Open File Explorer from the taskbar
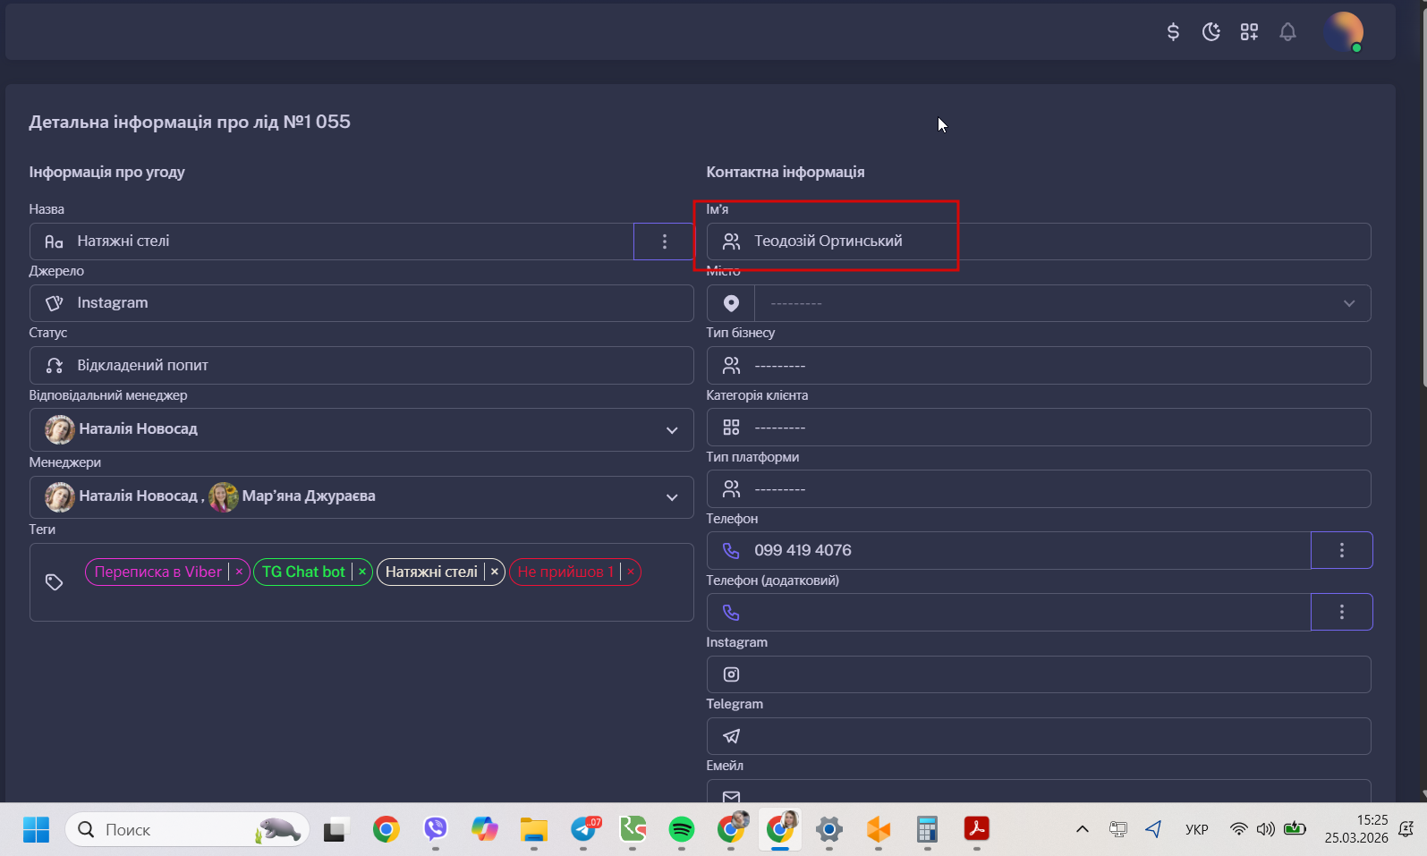 coord(533,829)
